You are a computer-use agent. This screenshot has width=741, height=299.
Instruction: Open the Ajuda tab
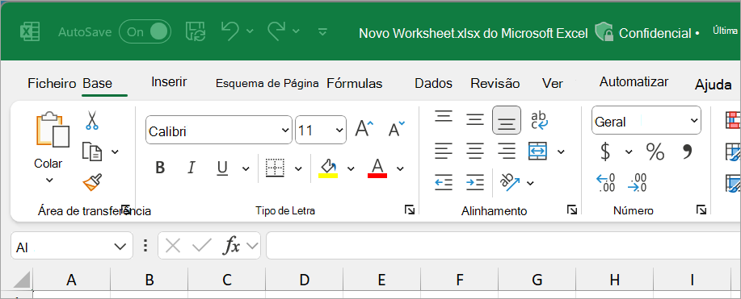point(713,85)
